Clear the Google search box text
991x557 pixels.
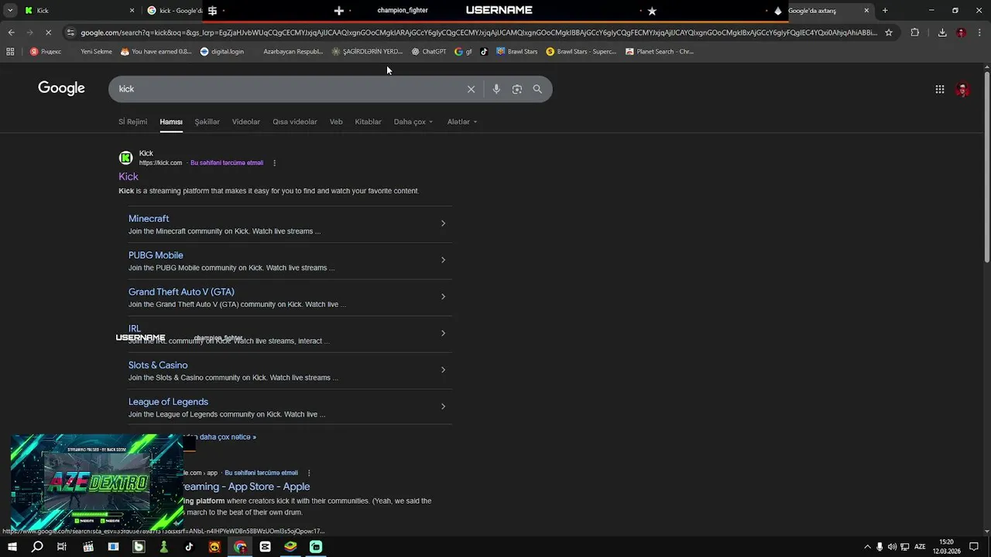pos(471,89)
